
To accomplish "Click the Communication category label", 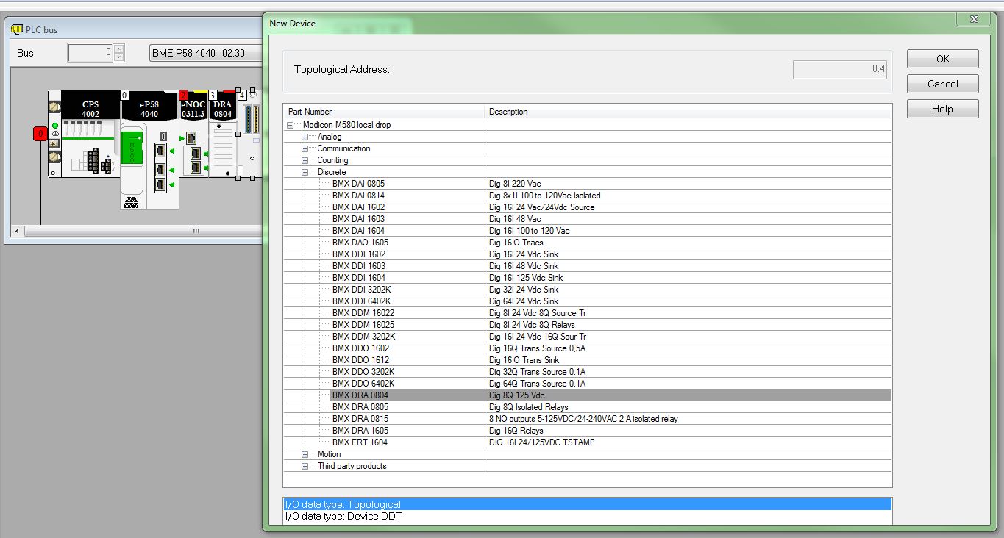I will click(343, 148).
